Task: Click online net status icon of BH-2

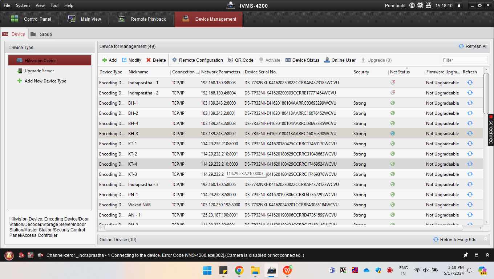Action: click(393, 113)
